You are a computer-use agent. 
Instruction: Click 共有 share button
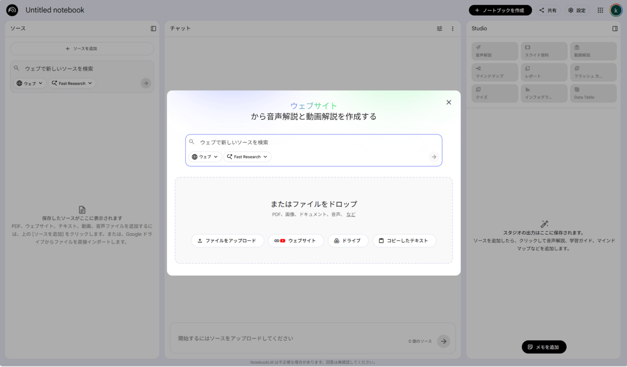pyautogui.click(x=548, y=10)
